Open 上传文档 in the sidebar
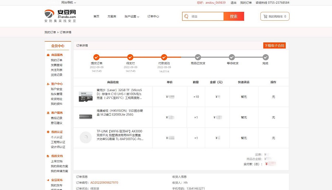 click(56, 161)
